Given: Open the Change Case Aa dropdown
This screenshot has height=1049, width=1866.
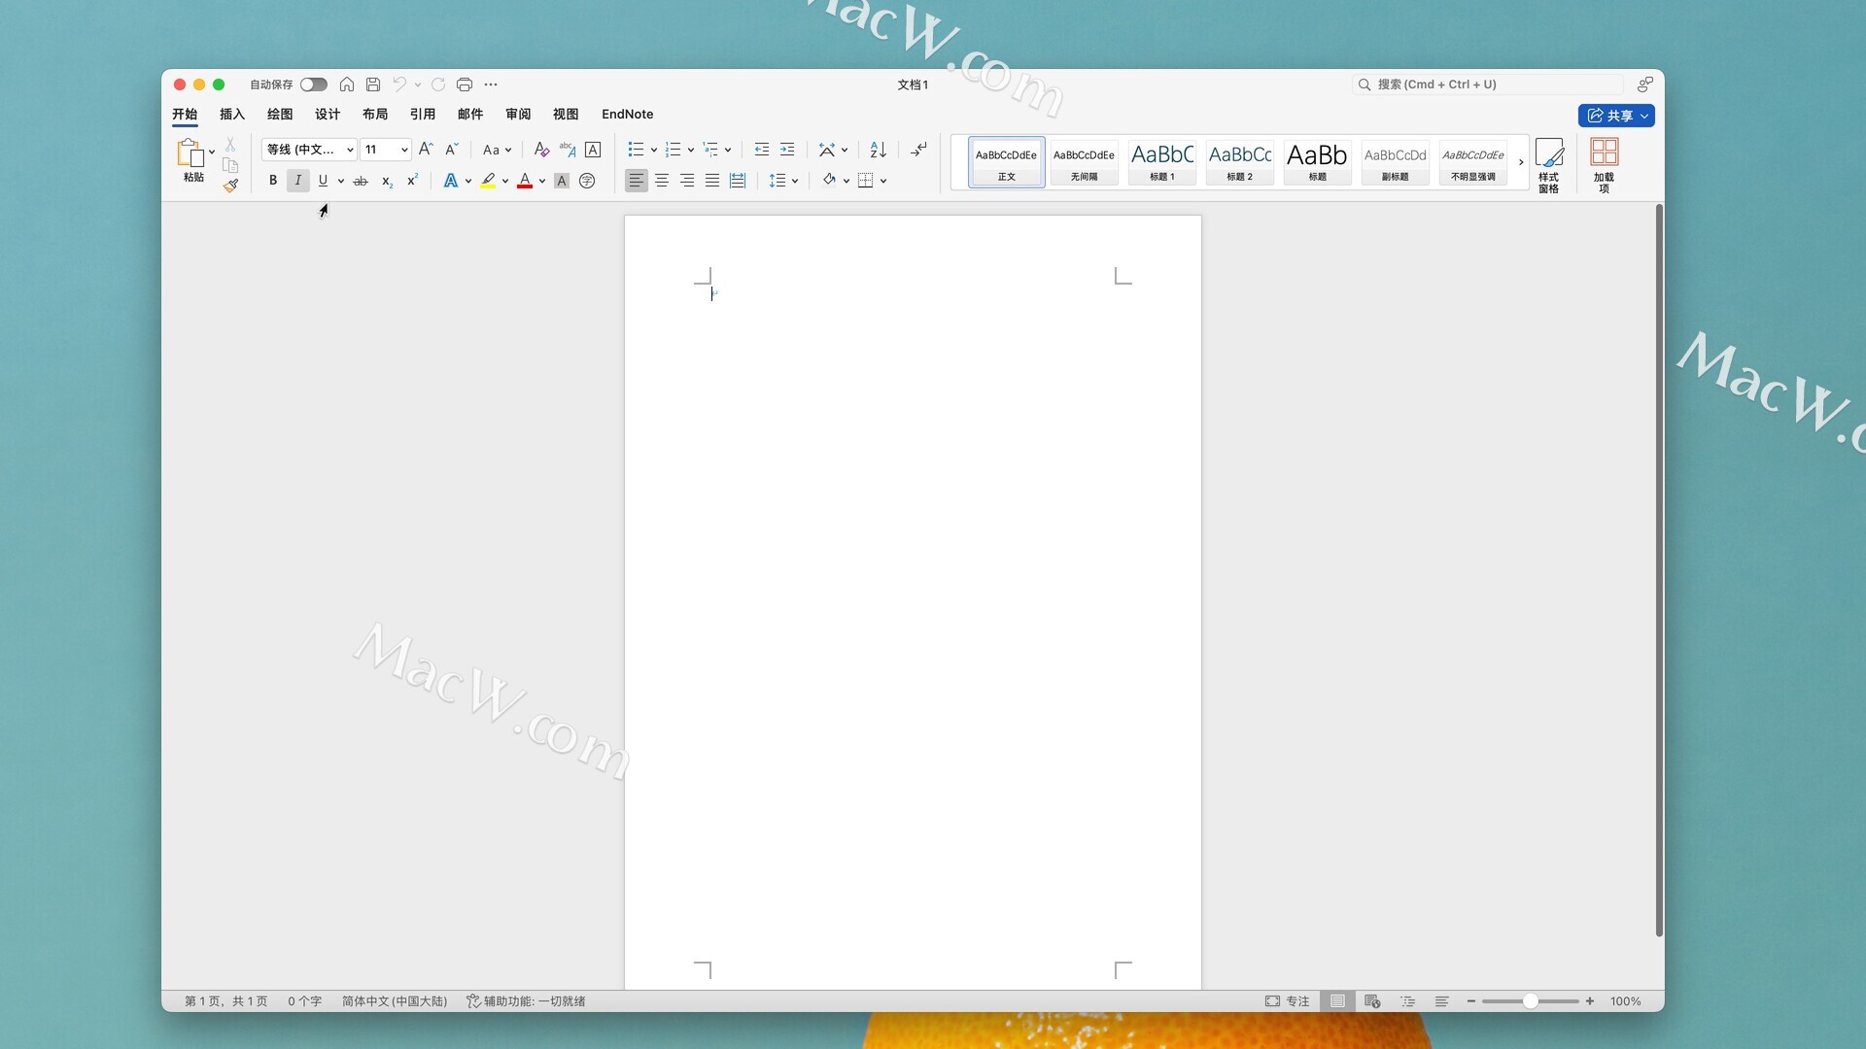Looking at the screenshot, I should [x=497, y=150].
